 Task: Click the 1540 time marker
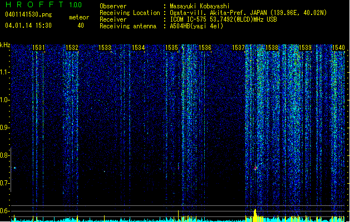[338, 48]
